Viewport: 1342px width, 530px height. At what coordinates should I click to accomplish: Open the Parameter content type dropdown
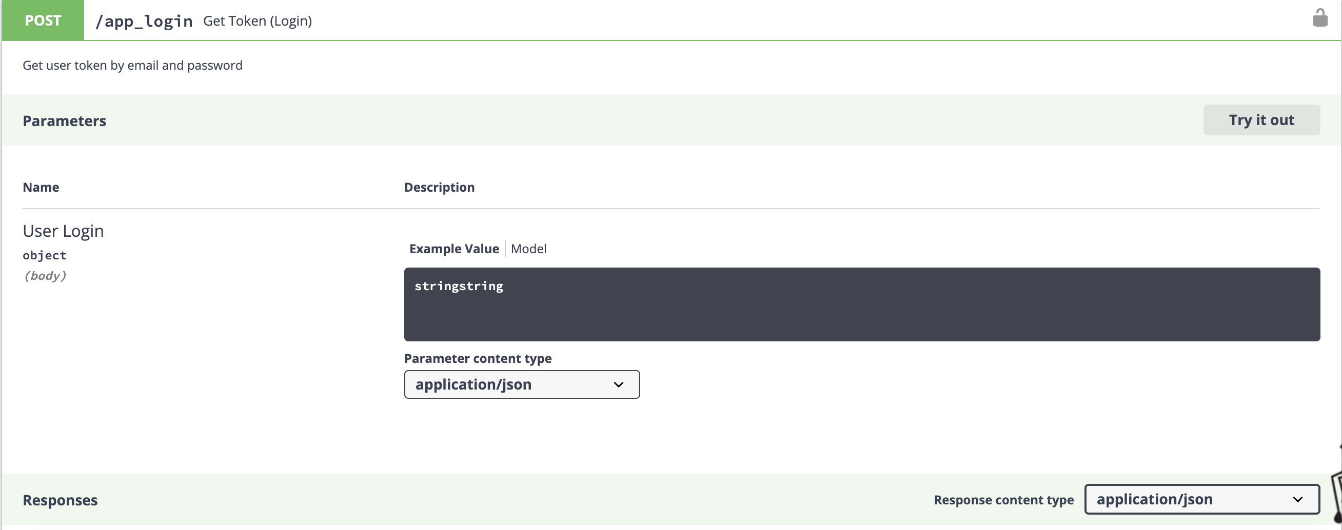[x=522, y=385]
